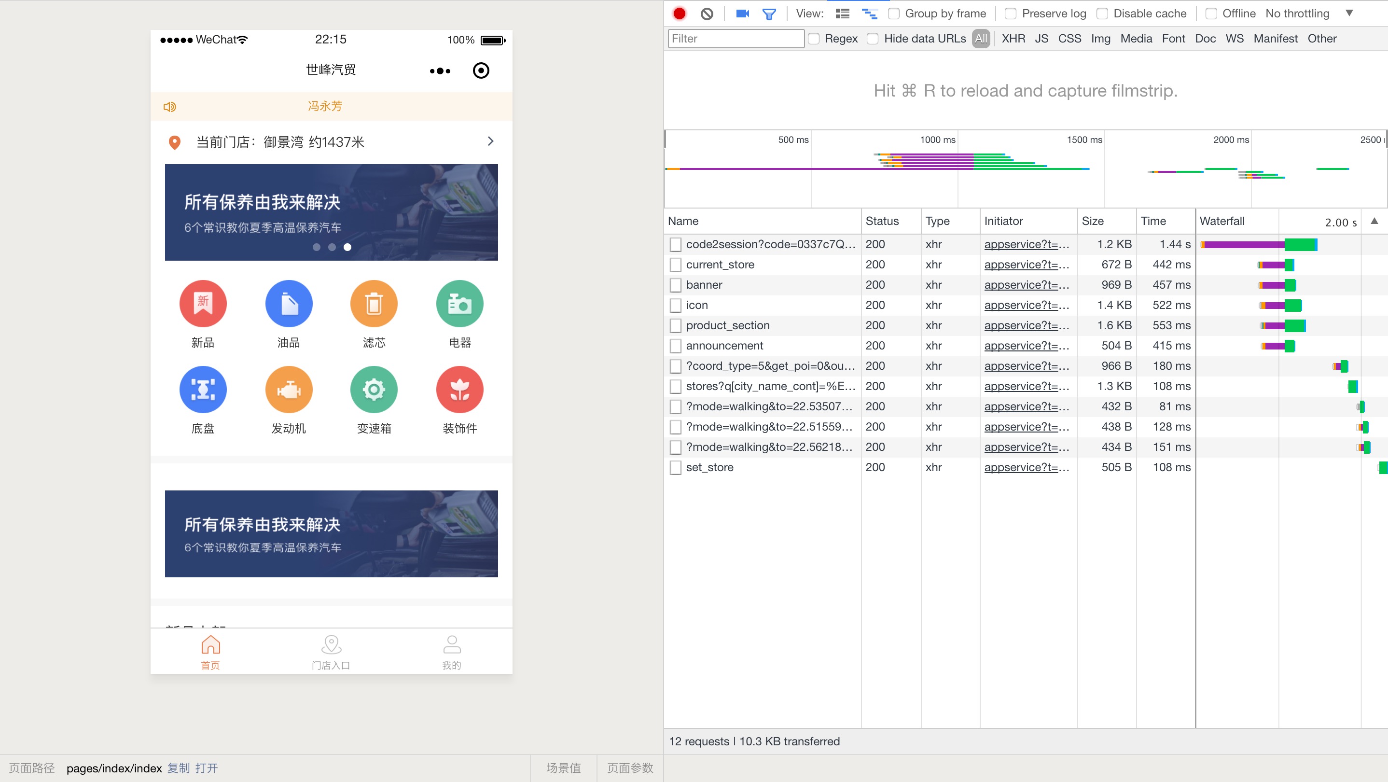
Task: Click the 复制 link for the page path
Action: (x=179, y=768)
